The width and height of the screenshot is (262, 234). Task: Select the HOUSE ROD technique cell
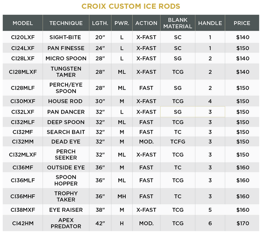point(66,101)
